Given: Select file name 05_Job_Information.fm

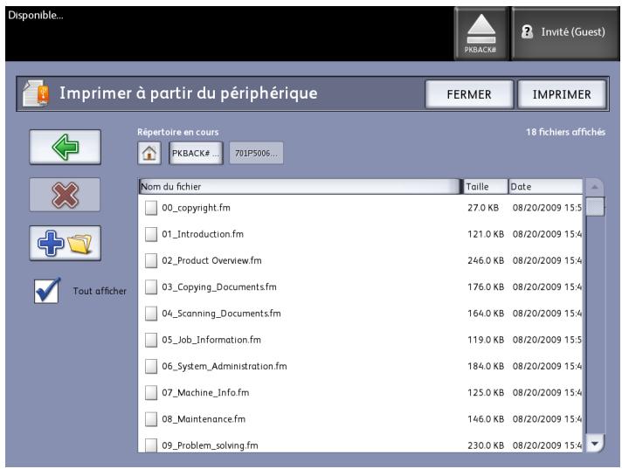Looking at the screenshot, I should pos(211,340).
